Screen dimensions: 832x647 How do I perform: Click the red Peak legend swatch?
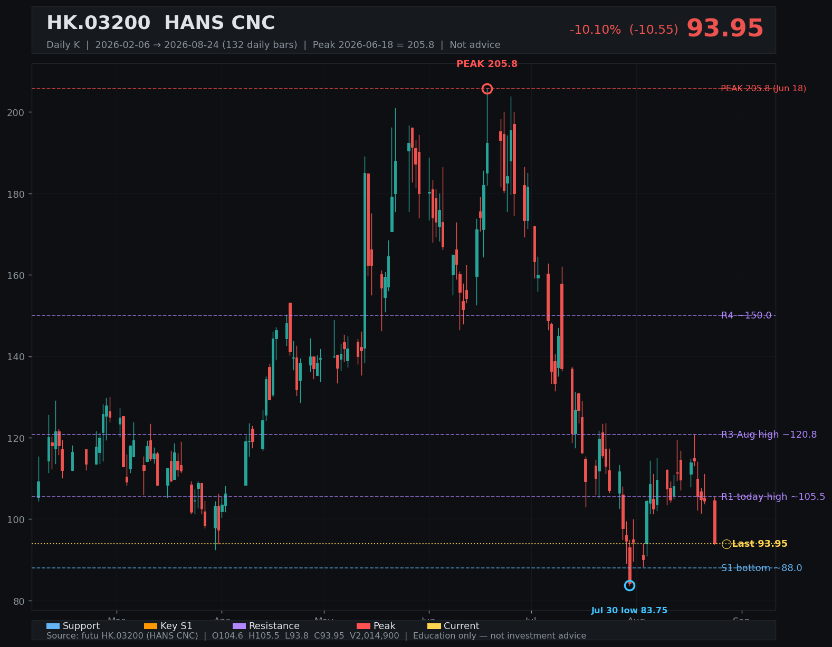tap(364, 626)
